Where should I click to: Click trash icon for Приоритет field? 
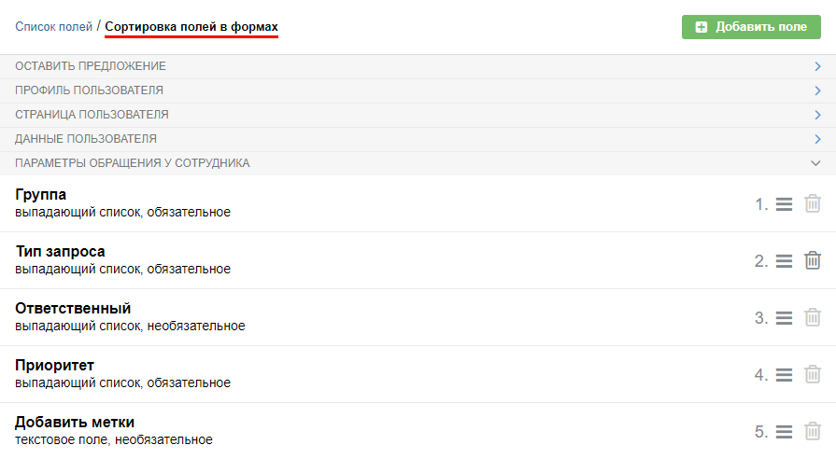813,374
